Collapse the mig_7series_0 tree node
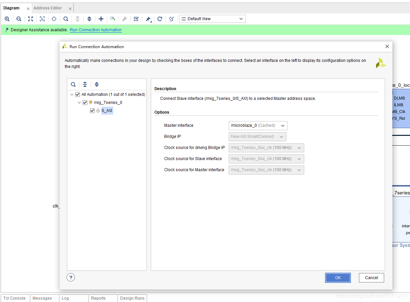The image size is (410, 302). (79, 103)
